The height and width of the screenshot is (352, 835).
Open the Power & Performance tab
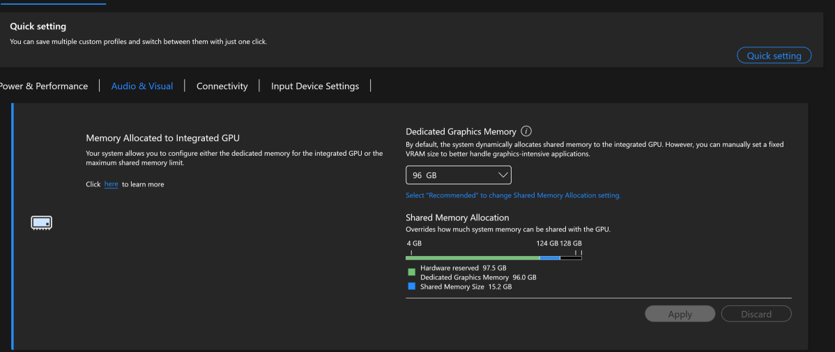point(44,86)
